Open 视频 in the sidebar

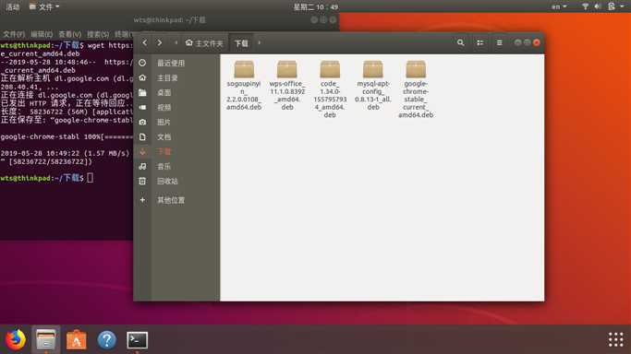tap(164, 107)
